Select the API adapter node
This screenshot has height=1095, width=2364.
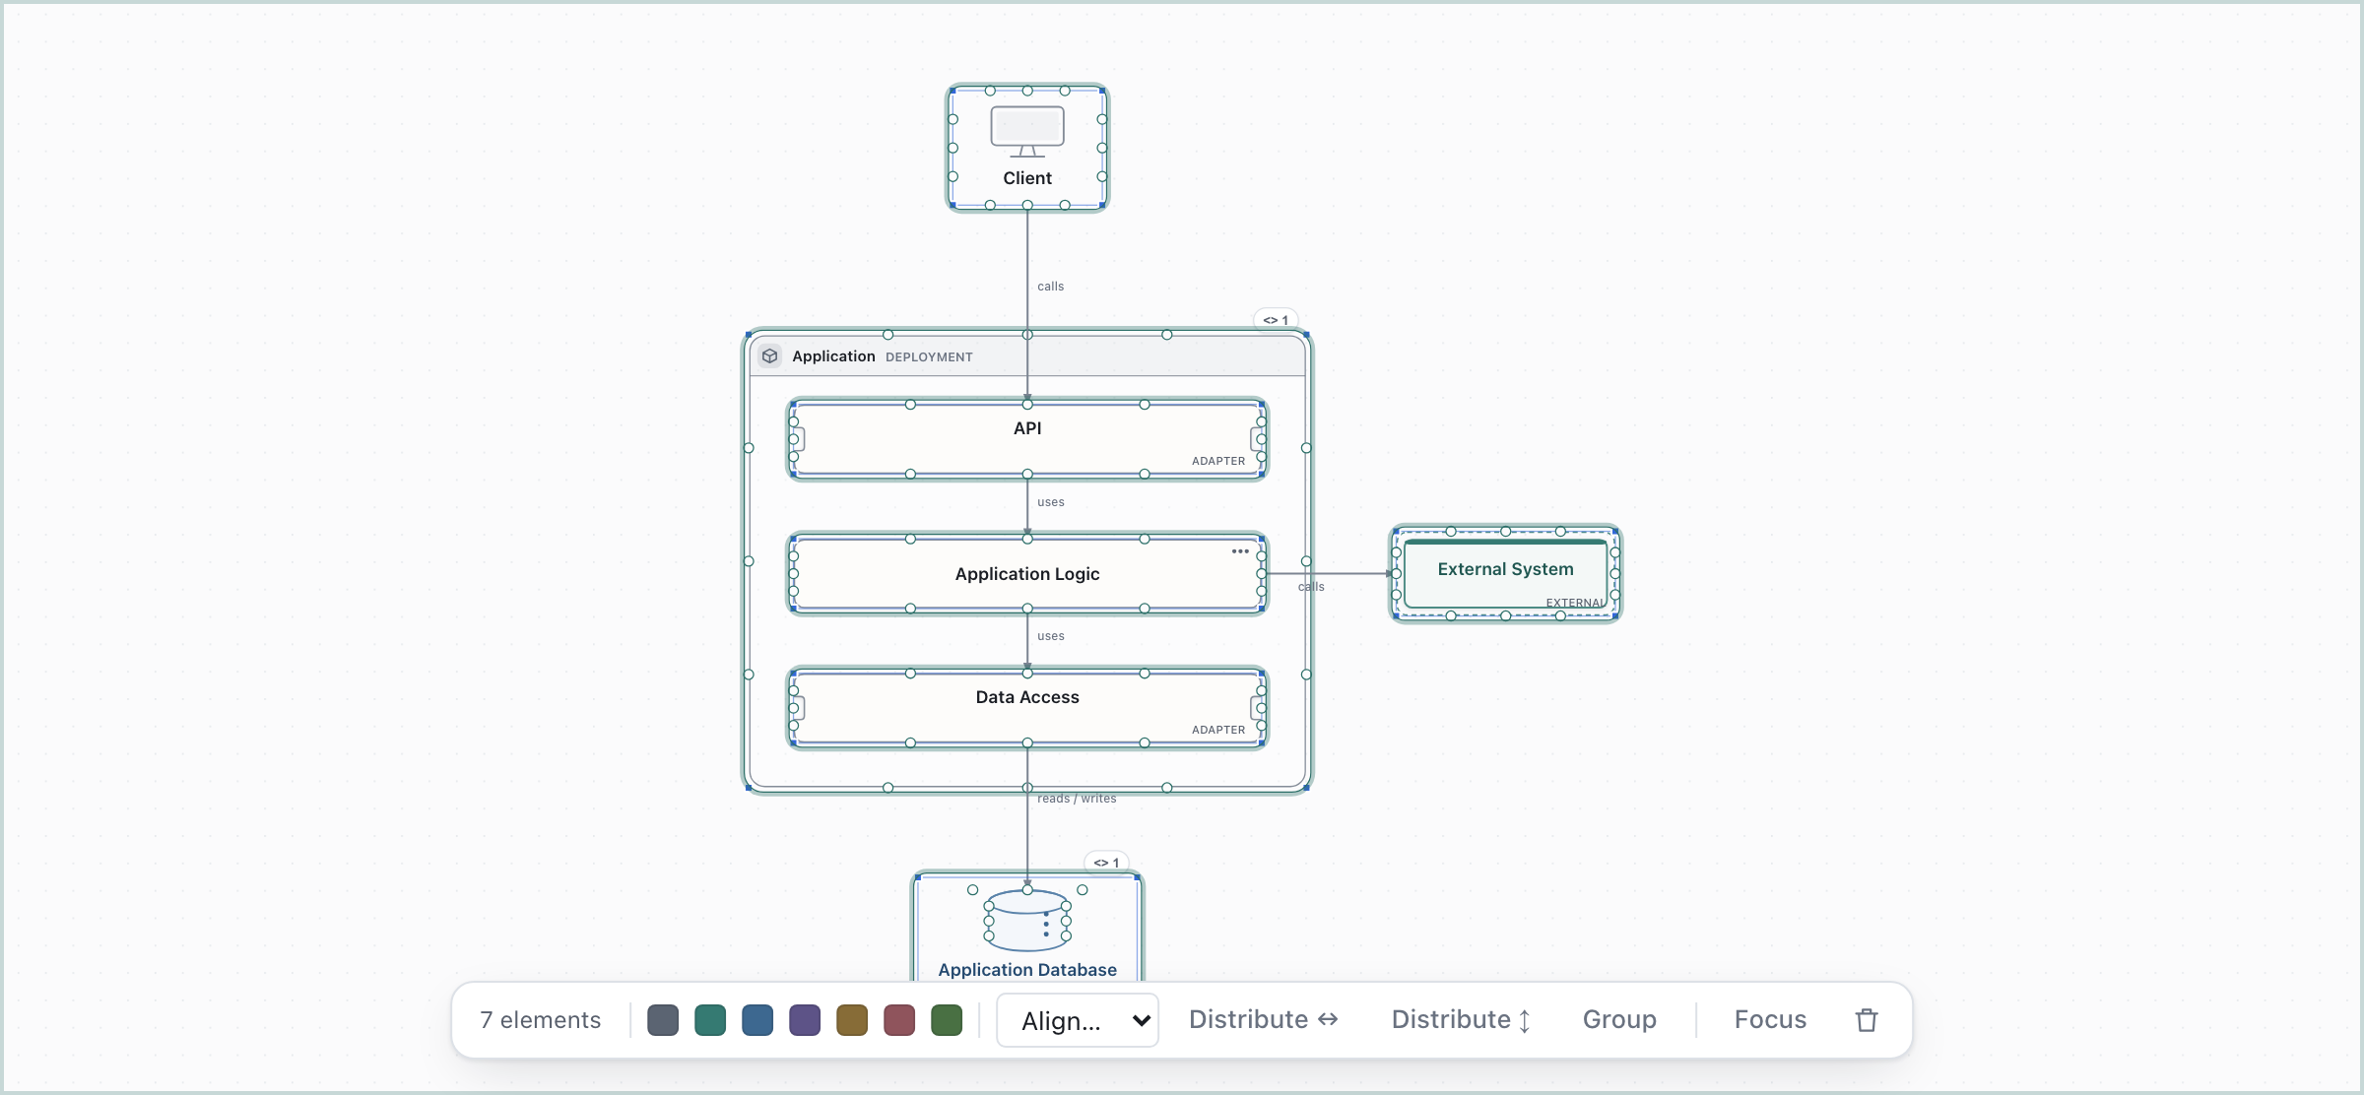pyautogui.click(x=1027, y=439)
